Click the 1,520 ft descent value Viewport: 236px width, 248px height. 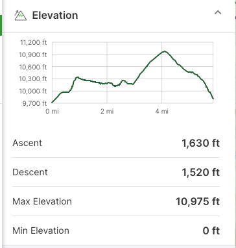[201, 173]
